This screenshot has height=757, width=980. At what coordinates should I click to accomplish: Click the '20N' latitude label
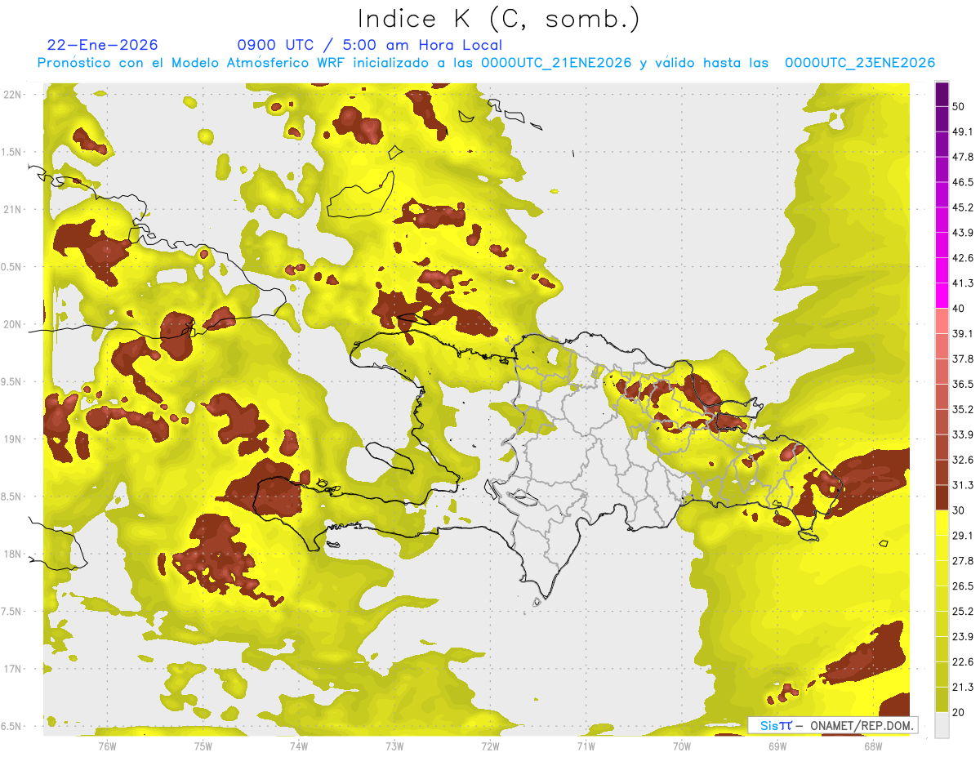click(12, 324)
